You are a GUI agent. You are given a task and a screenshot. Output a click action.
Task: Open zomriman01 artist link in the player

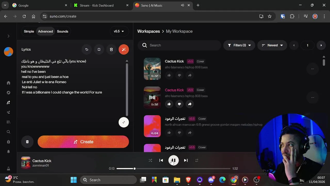pyautogui.click(x=40, y=166)
